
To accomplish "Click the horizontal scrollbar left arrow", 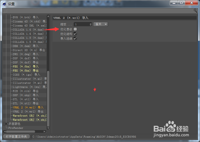I will pyautogui.click(x=5, y=131).
